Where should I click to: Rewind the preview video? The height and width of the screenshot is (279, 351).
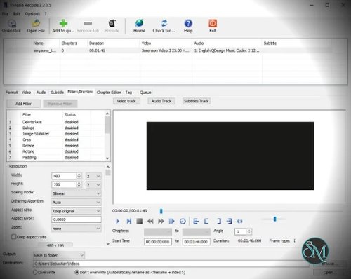tap(150, 221)
